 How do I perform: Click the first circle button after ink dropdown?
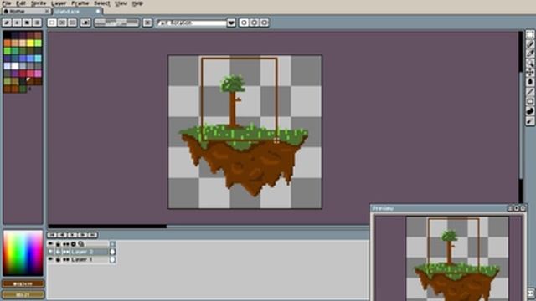point(244,23)
